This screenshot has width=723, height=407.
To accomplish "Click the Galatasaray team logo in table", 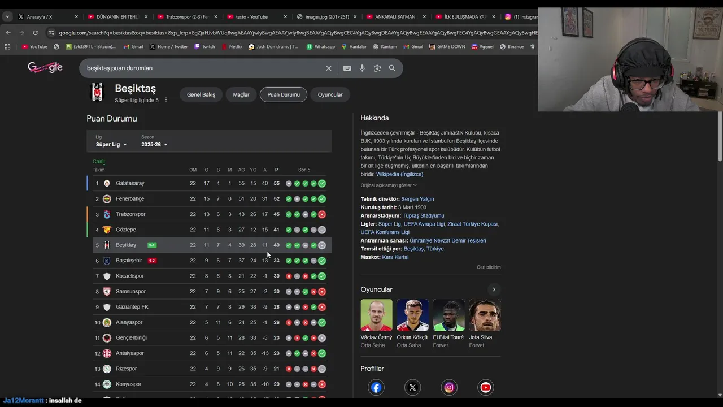I will point(107,183).
